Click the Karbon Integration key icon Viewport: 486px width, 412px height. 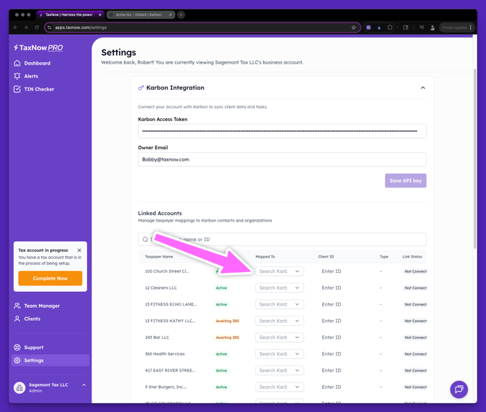[141, 88]
